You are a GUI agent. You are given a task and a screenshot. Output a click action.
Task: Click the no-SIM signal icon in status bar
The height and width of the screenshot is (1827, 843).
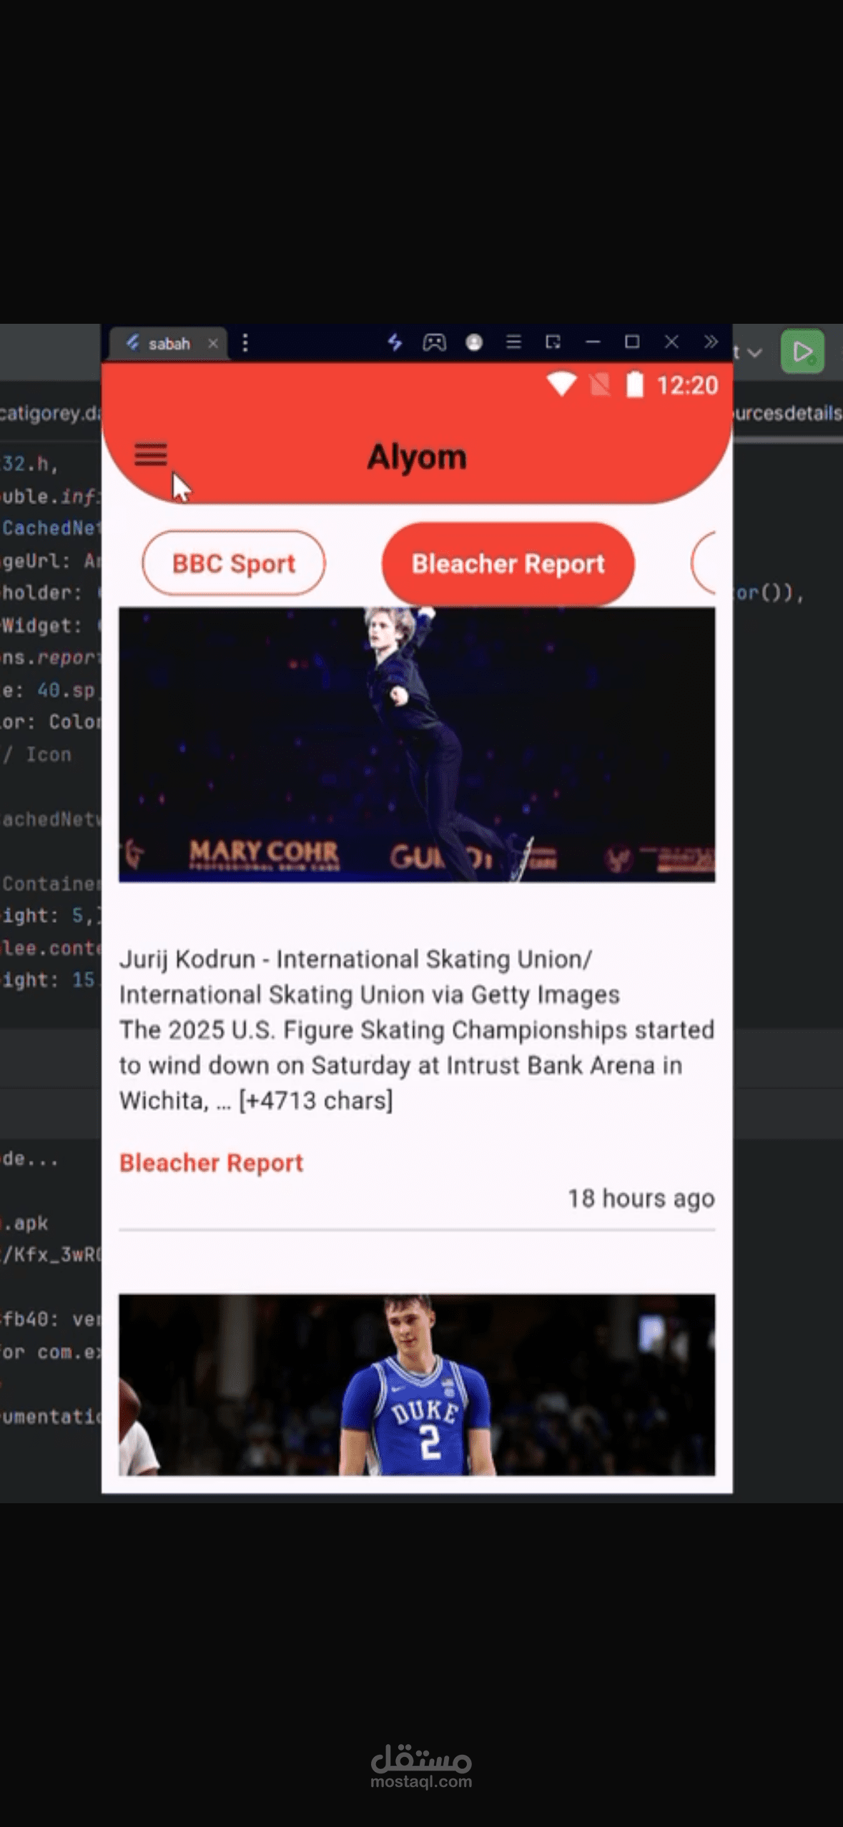click(600, 385)
